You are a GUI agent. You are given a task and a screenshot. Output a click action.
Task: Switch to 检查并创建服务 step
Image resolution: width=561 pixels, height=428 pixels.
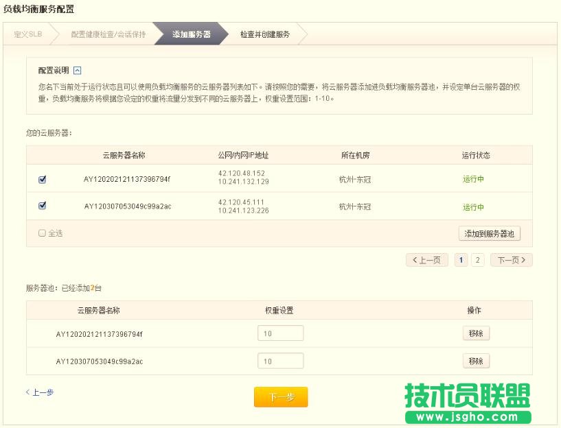(265, 34)
